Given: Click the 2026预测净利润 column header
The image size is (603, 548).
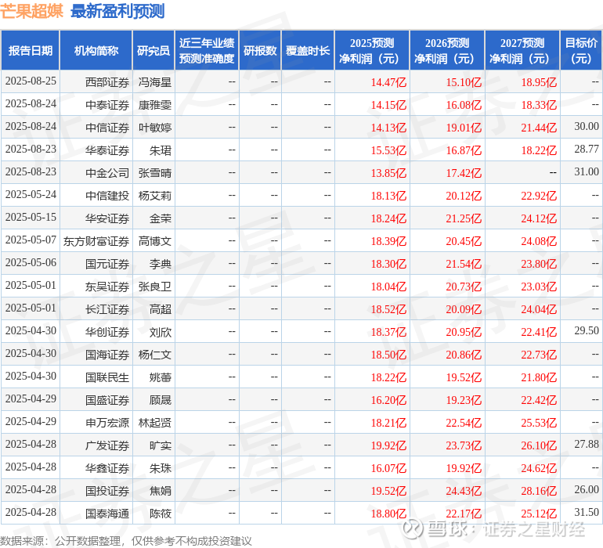Looking at the screenshot, I should coord(447,50).
